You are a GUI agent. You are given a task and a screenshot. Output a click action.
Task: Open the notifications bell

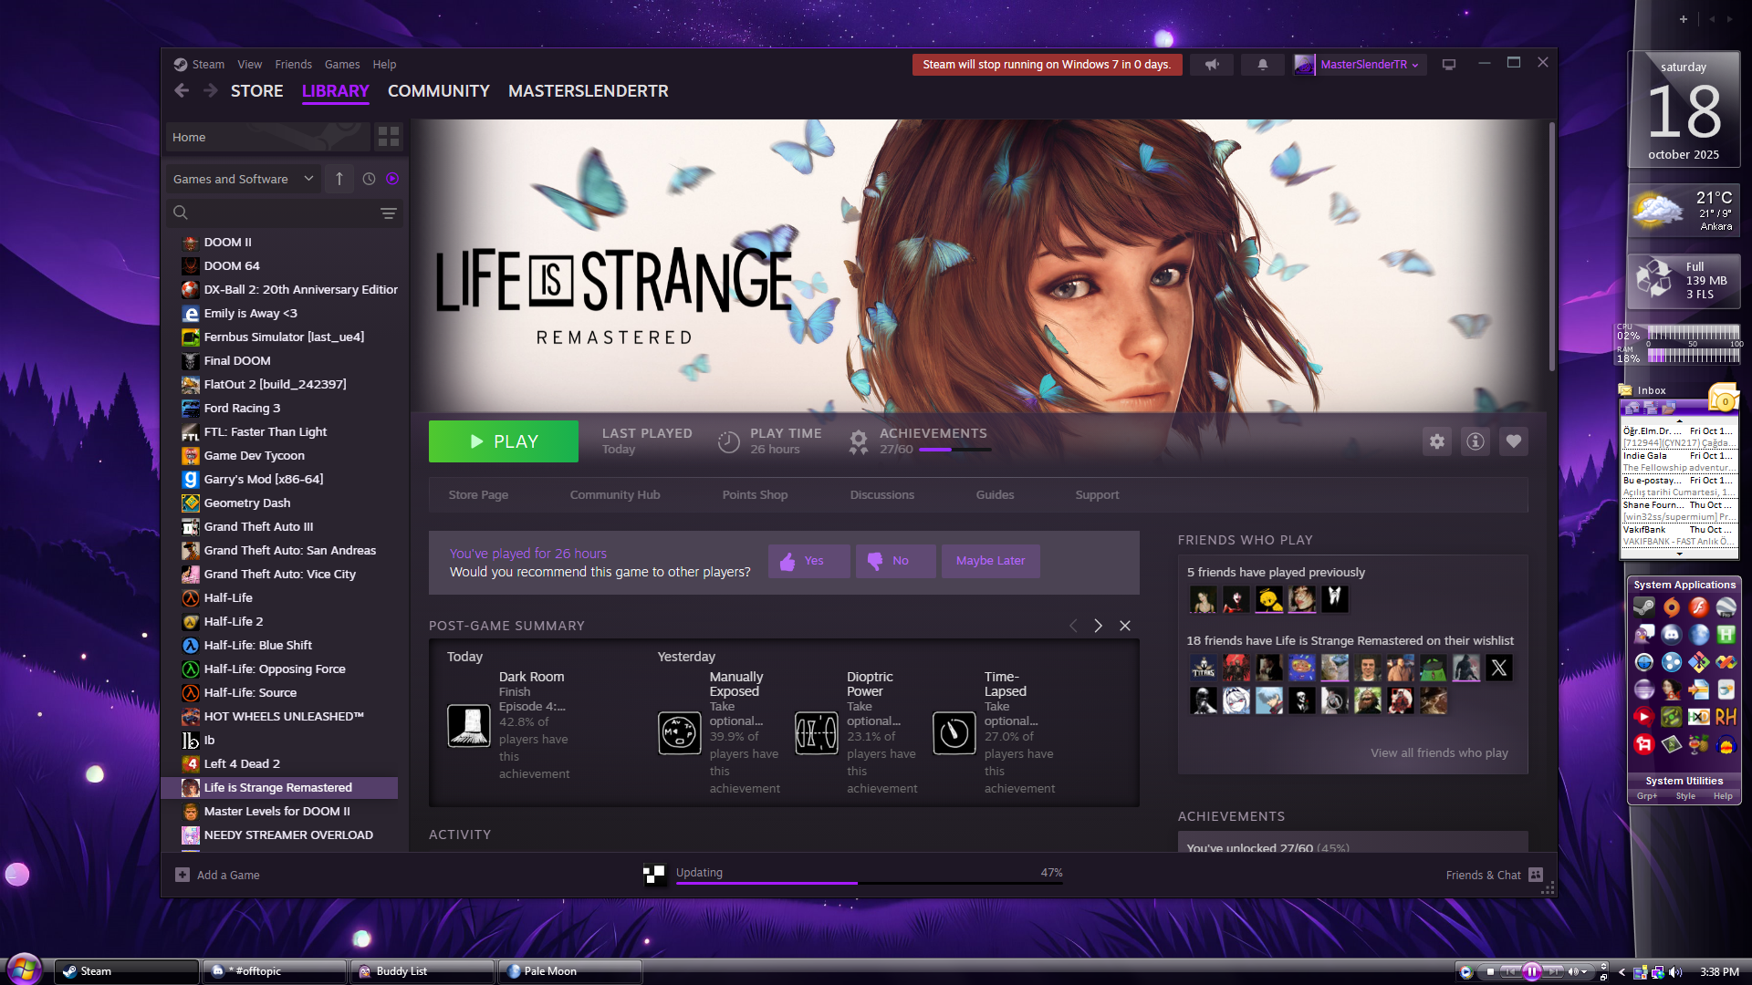coord(1263,65)
